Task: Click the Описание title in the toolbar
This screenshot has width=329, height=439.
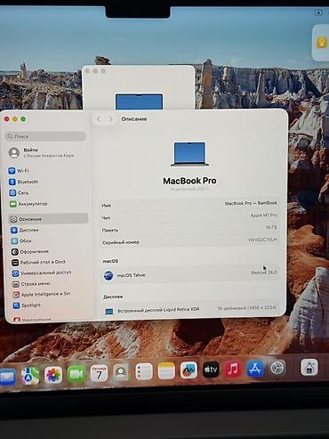Action: (134, 119)
